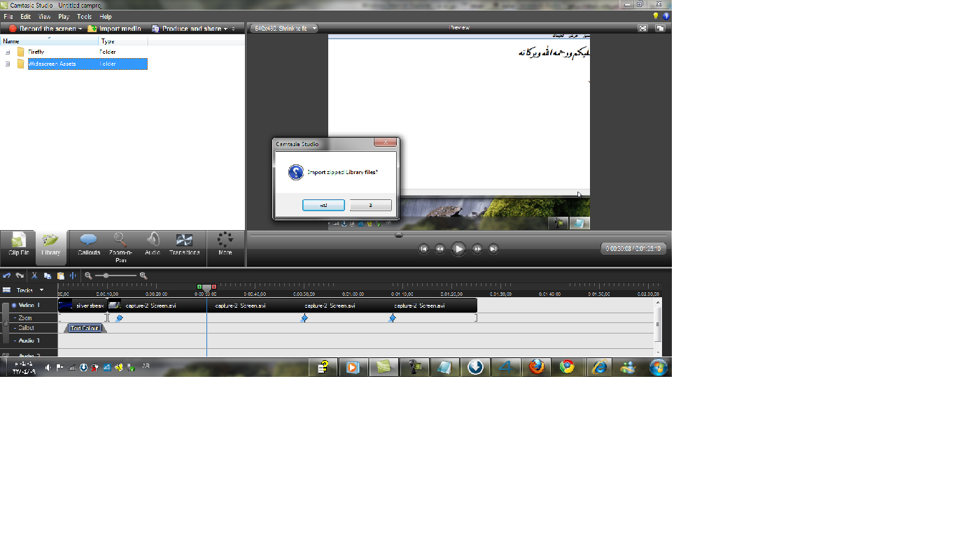Open the Tools menu
Screen dimensions: 956x537
tap(84, 16)
